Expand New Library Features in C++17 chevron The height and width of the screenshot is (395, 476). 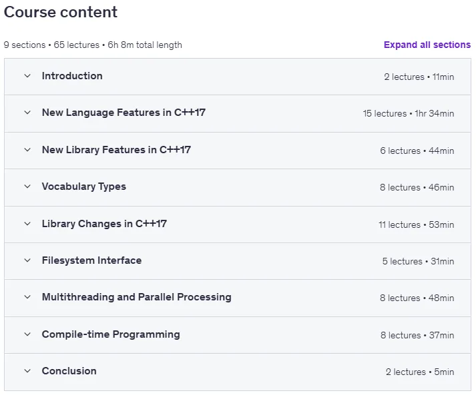[x=27, y=150]
